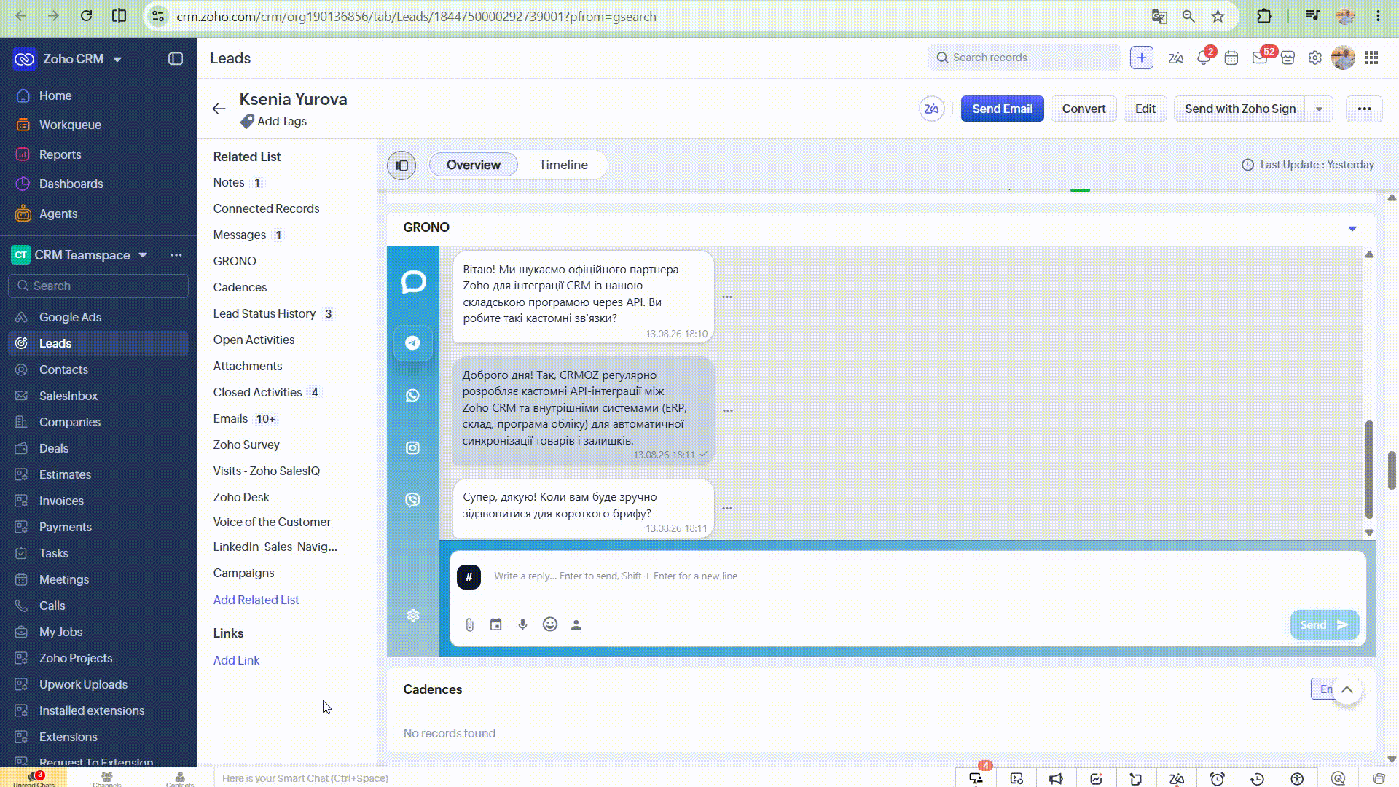Open CRM Teamspace more options ellipsis

[x=176, y=255]
